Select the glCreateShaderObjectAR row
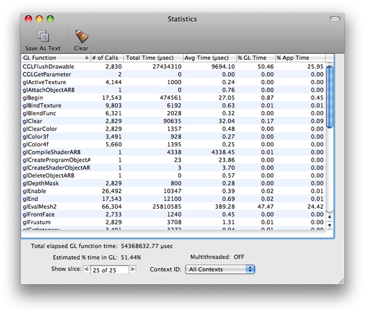Screen dimensions: 365x313 click(x=173, y=168)
